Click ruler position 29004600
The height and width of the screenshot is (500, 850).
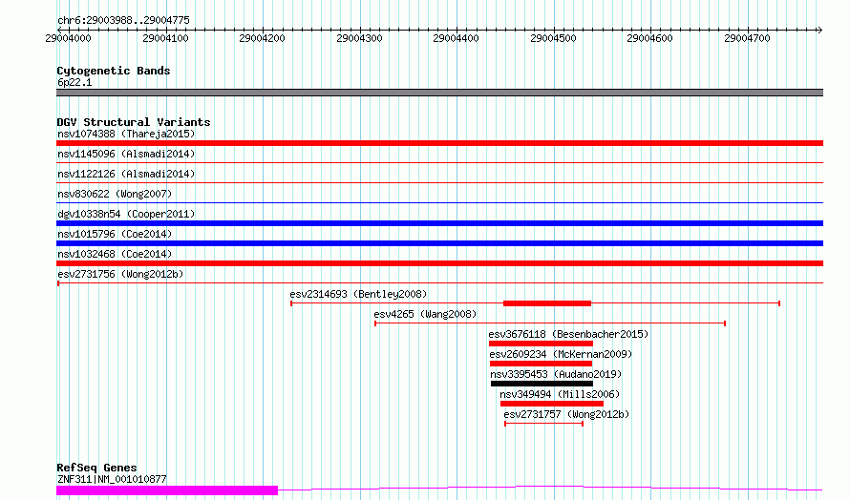tap(649, 38)
